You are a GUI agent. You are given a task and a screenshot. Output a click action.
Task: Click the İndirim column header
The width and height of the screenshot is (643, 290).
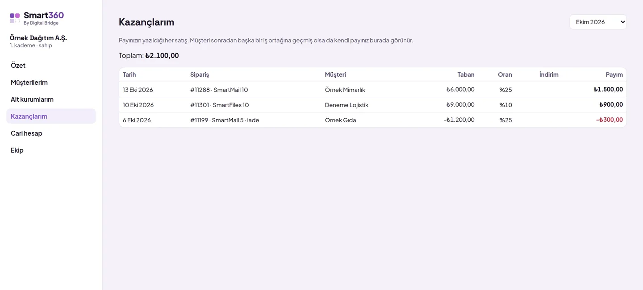point(549,75)
